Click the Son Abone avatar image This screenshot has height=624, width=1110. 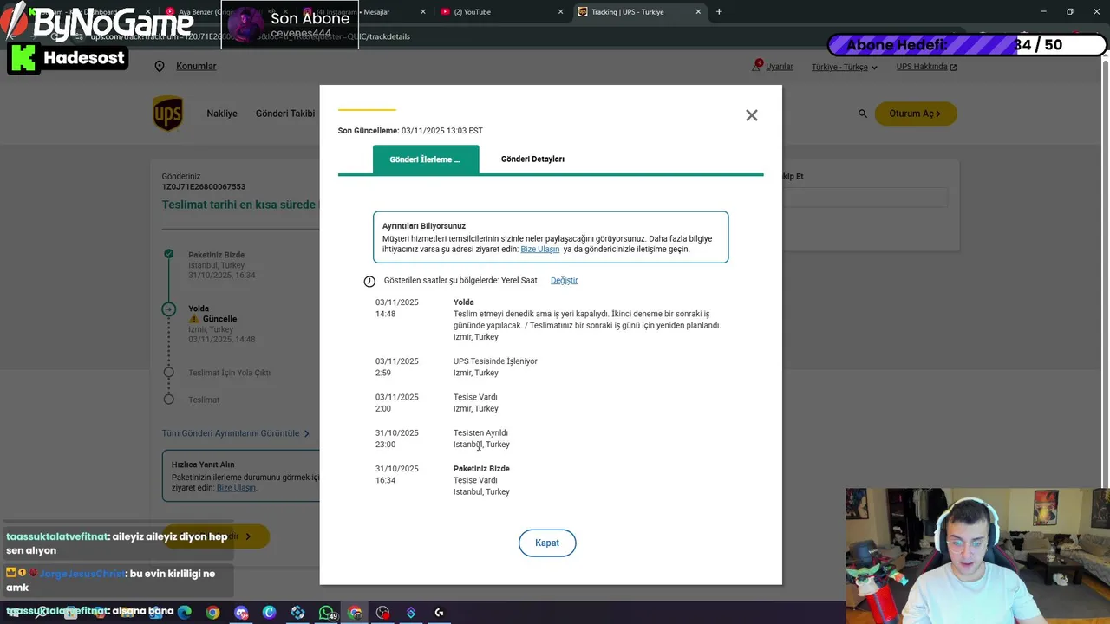click(245, 25)
